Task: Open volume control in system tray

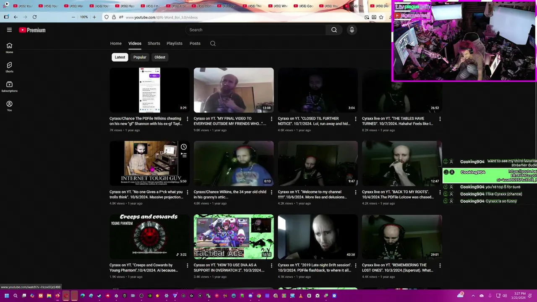Action: pyautogui.click(x=505, y=296)
